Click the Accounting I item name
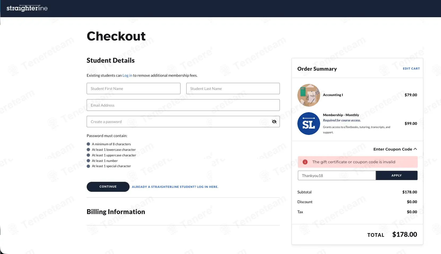Viewport: 441px width, 254px height. pyautogui.click(x=333, y=95)
